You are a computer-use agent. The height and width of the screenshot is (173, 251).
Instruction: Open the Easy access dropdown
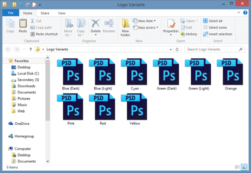[146, 27]
